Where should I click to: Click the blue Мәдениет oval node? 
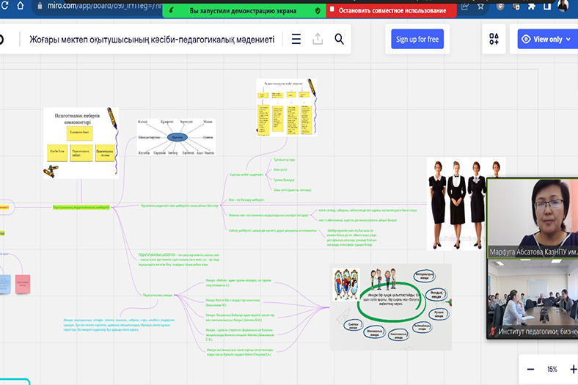point(176,136)
